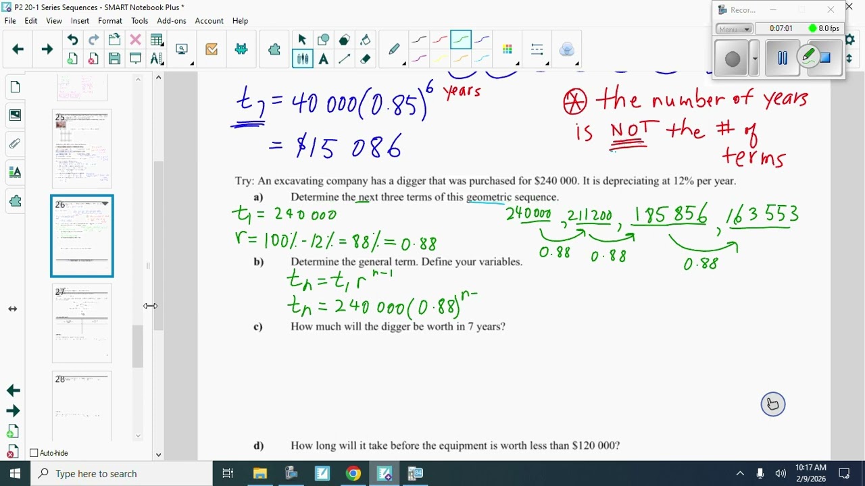Screen dimensions: 865x486
Task: Choose the Select arrow tool
Action: point(302,40)
